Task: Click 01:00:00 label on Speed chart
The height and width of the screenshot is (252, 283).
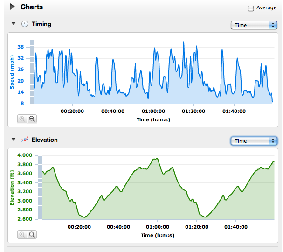Action: click(153, 111)
